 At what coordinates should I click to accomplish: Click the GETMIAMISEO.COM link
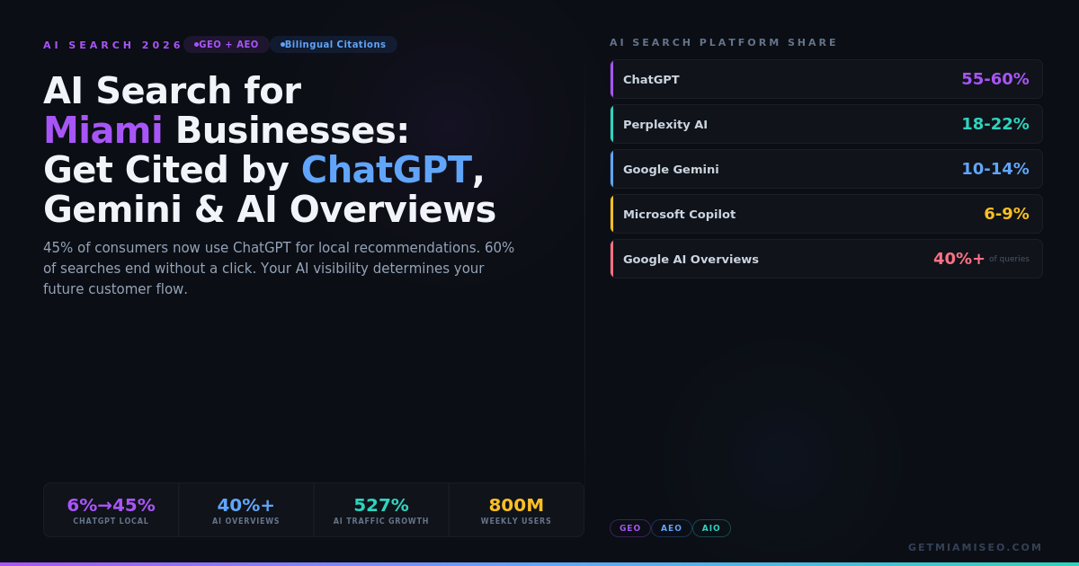(x=975, y=547)
